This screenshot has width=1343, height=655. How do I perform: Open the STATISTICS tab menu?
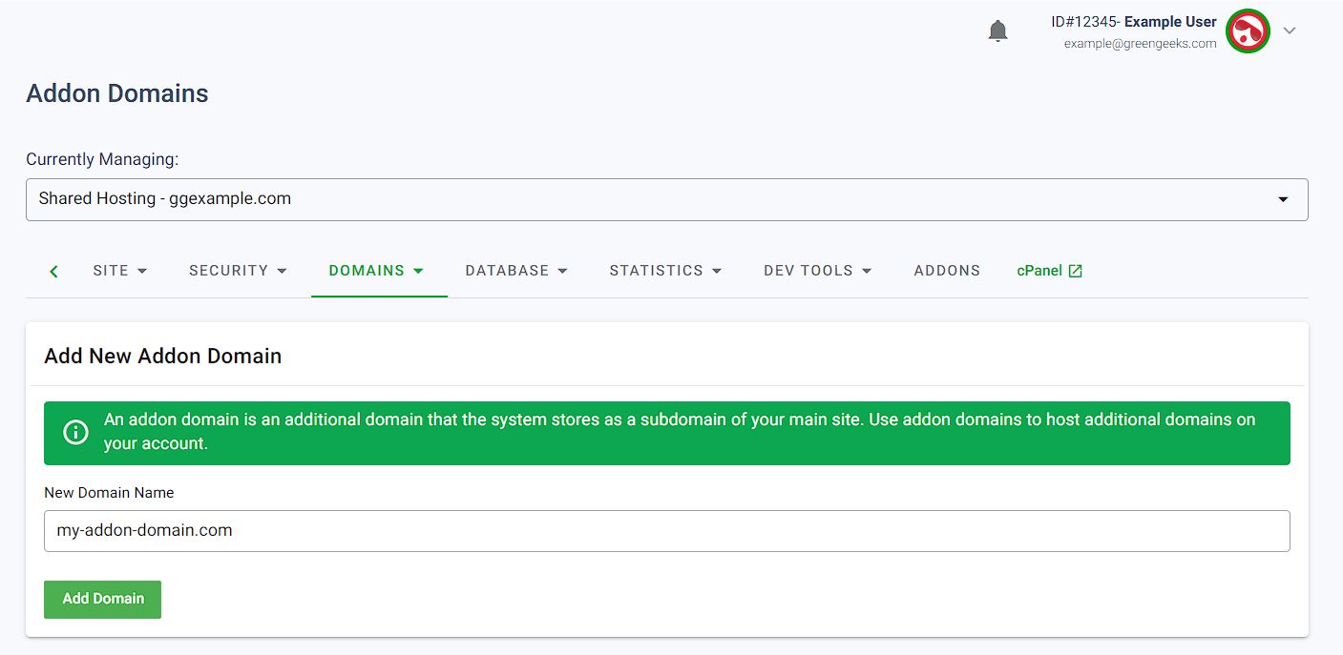(665, 271)
